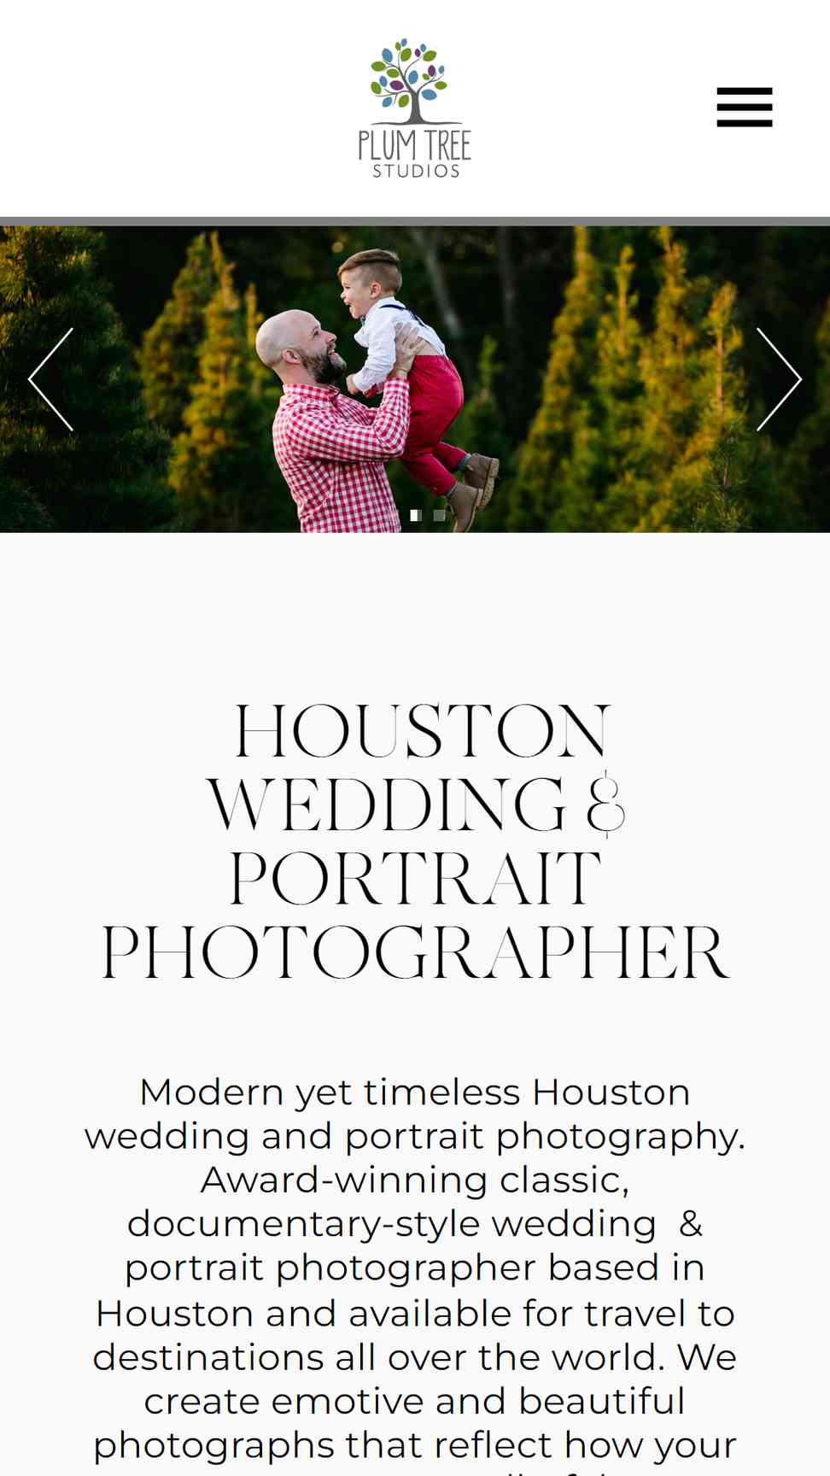
Task: Click the HOUSTON heading word
Action: tap(423, 731)
